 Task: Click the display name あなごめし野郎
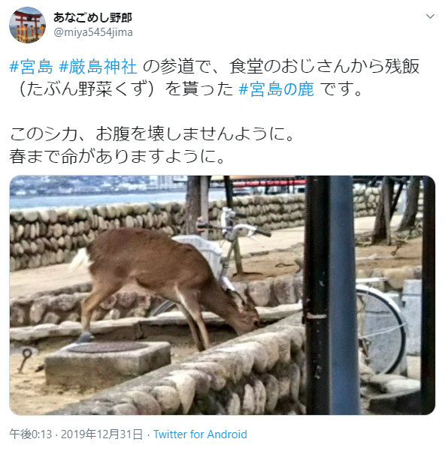pos(92,18)
